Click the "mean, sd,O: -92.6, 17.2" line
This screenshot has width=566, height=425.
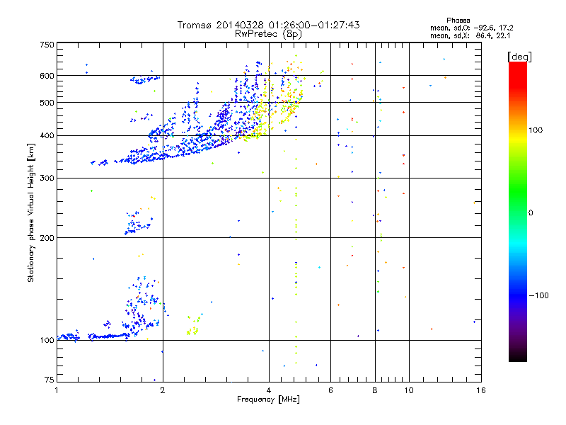pyautogui.click(x=471, y=28)
